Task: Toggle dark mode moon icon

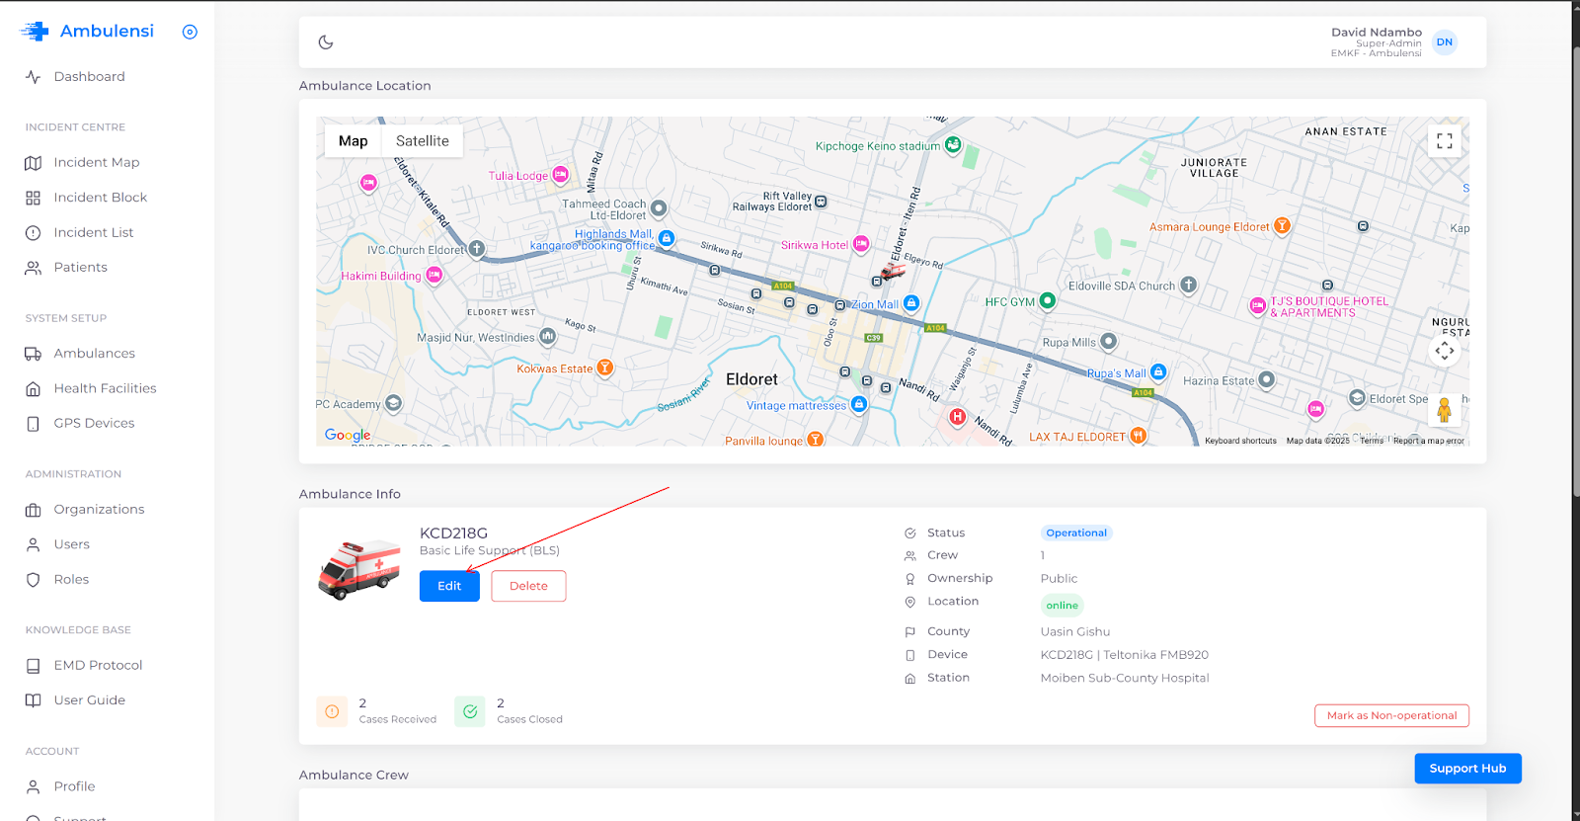Action: (326, 42)
